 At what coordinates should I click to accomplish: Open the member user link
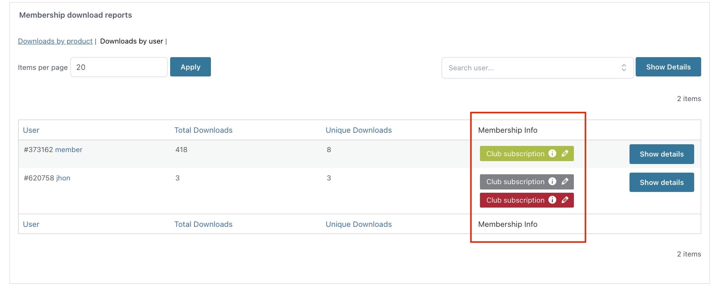[69, 150]
